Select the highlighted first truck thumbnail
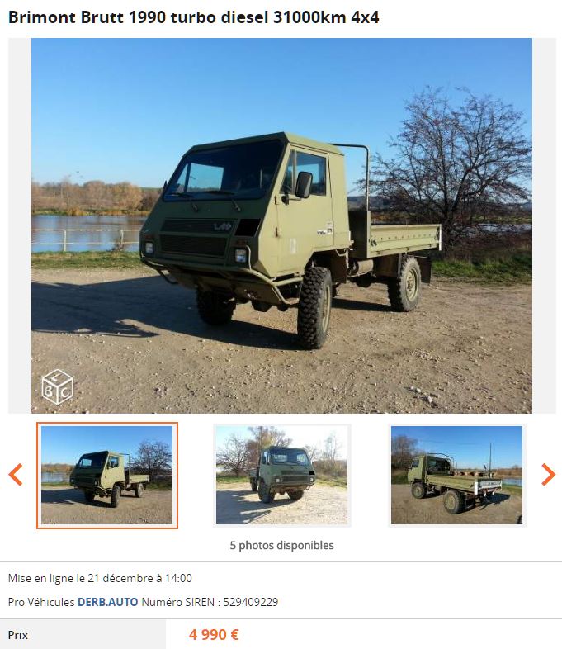Viewport: 562px width, 649px height. (107, 475)
